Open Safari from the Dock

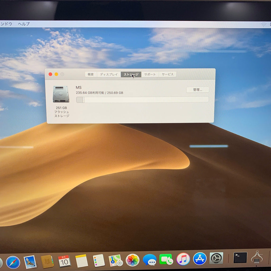tap(13, 262)
